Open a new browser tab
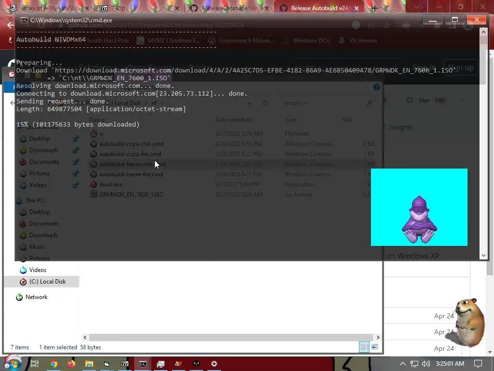This screenshot has height=371, width=494. click(374, 8)
